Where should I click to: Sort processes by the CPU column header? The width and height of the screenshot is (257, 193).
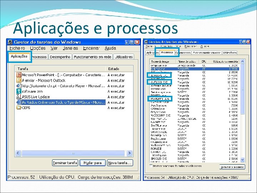203,61
